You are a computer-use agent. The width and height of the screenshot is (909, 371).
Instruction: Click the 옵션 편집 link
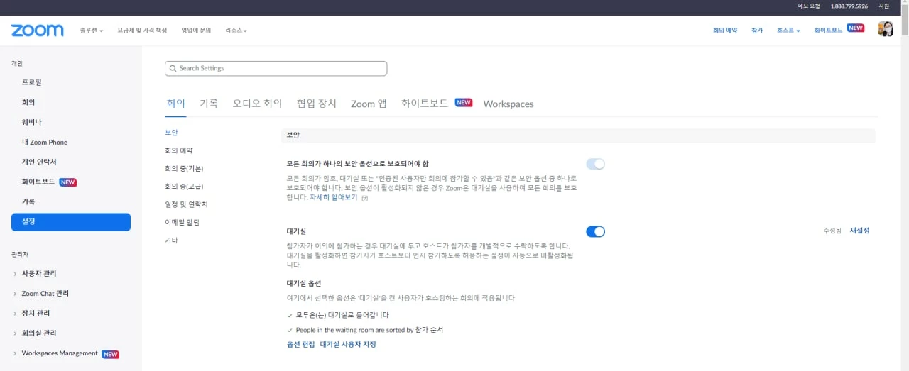click(x=300, y=345)
